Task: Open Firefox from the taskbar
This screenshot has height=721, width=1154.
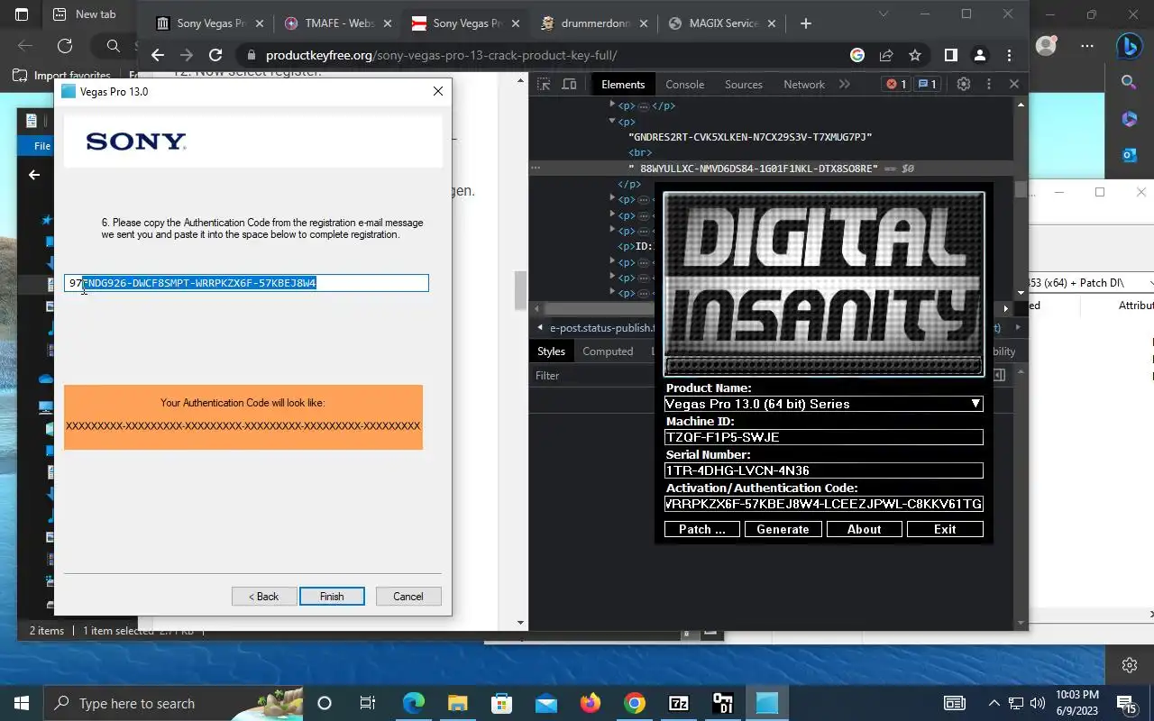Action: coord(591,703)
